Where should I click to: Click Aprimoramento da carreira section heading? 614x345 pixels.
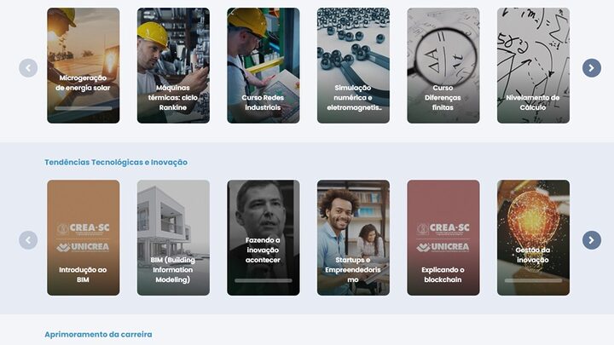coord(98,335)
